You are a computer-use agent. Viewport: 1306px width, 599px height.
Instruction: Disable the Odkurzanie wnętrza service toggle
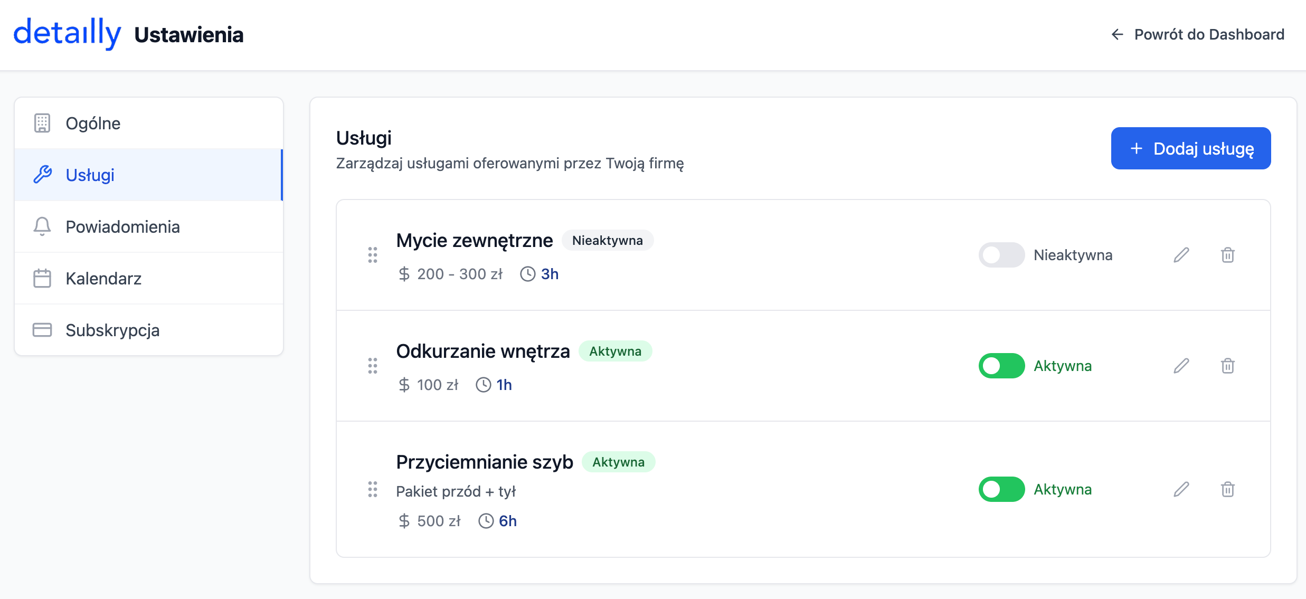(1001, 366)
